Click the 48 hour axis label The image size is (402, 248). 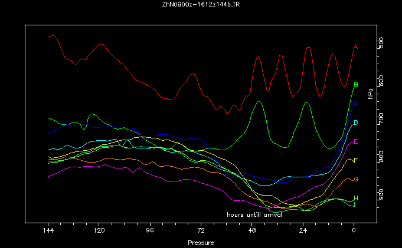[252, 230]
